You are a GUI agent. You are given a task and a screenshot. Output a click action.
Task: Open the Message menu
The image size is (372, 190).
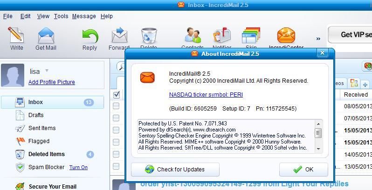(84, 16)
